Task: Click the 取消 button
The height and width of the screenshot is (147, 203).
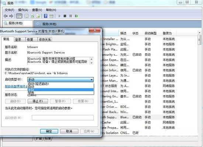Action: 69,131
